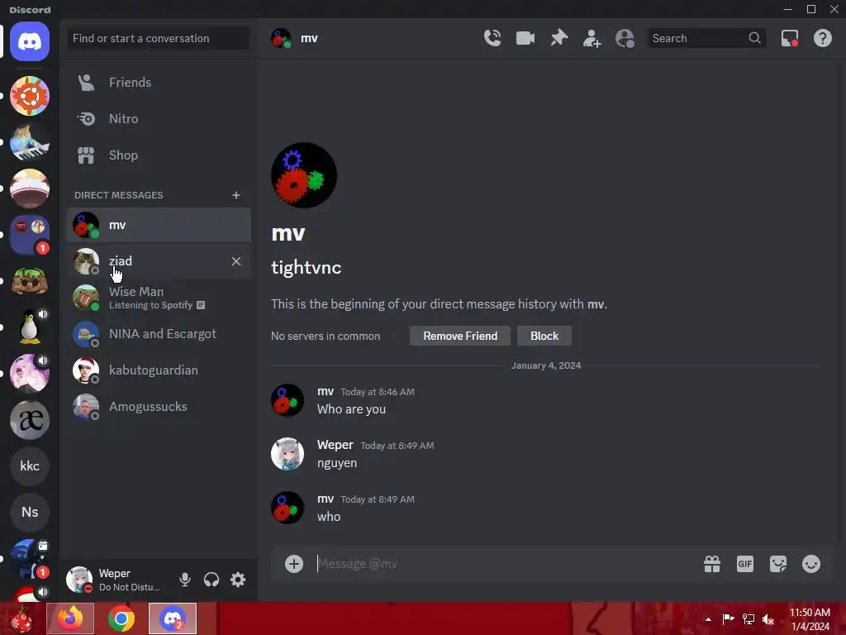Open the Shop page
Screen dimensions: 846x635
click(x=159, y=155)
